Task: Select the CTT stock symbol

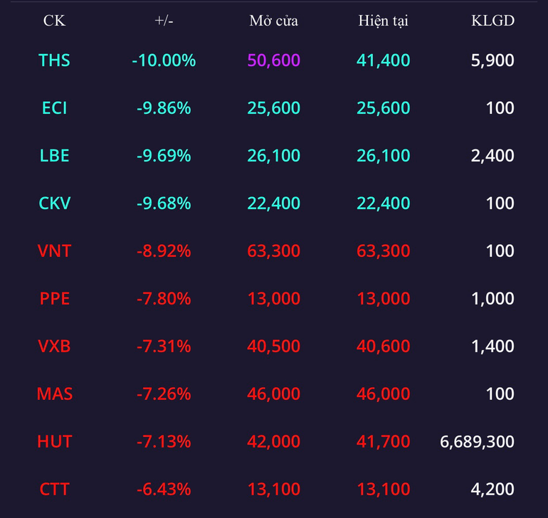Action: point(54,490)
